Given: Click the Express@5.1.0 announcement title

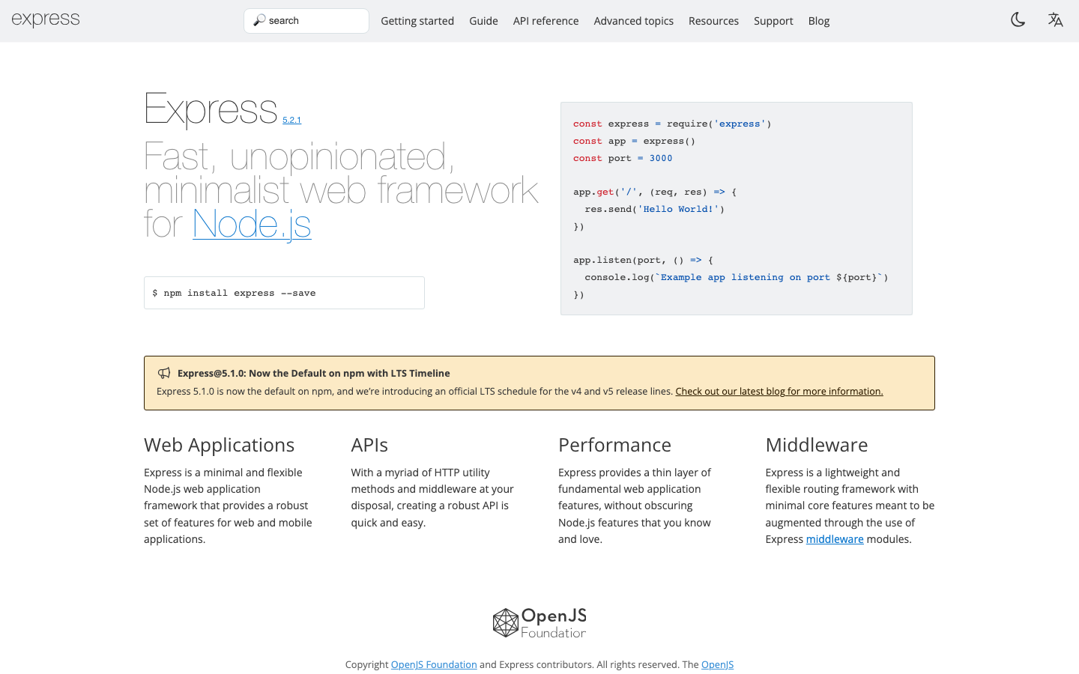Looking at the screenshot, I should tap(314, 373).
